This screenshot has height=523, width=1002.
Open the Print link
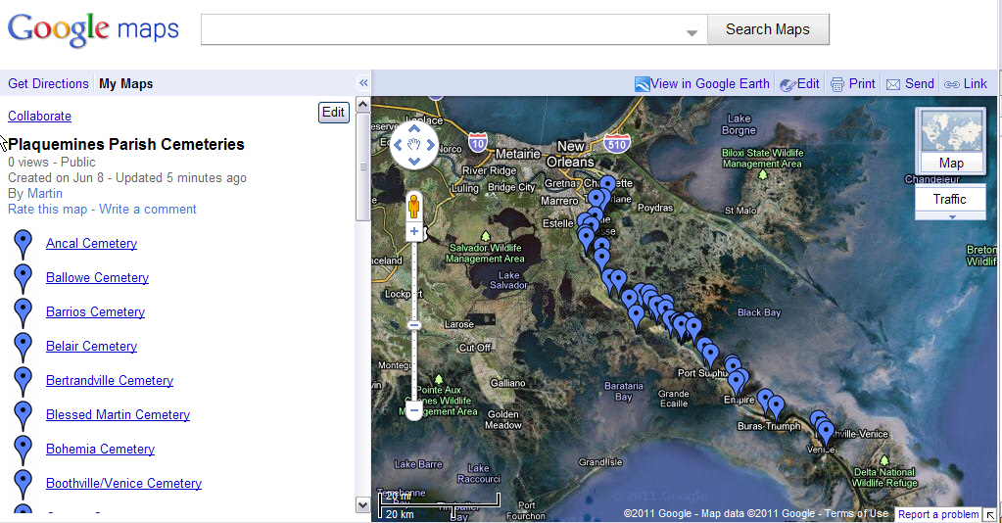click(862, 84)
